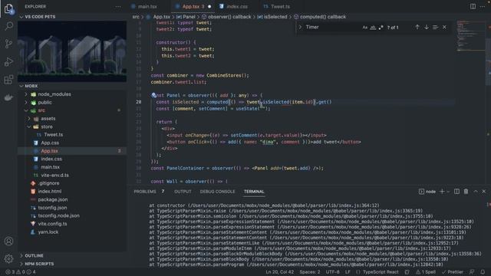
Task: Click isSelected in the breadcrumb path
Action: [275, 17]
